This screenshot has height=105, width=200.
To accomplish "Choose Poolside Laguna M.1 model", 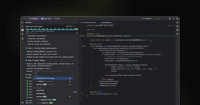I will pos(53,103).
